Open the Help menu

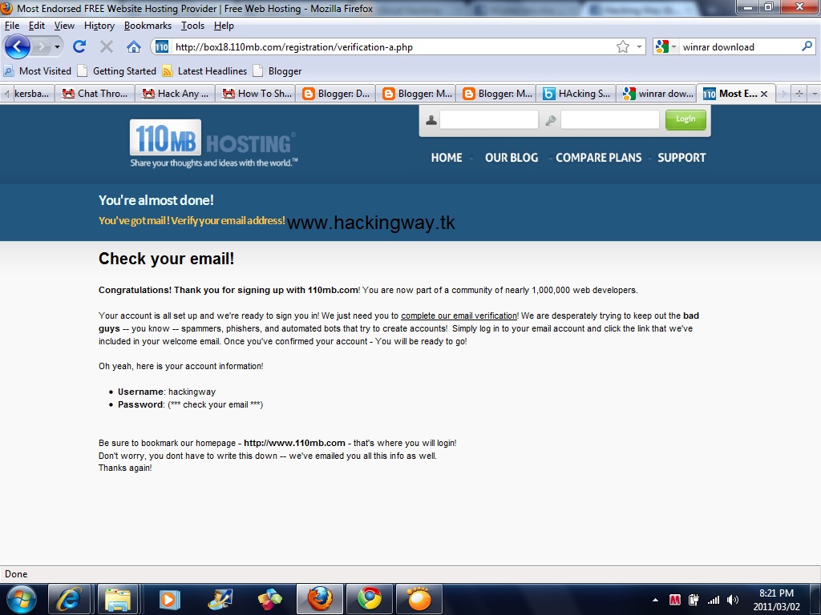[224, 26]
